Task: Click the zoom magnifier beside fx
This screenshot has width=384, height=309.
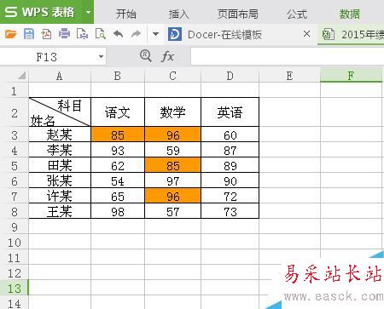Action: [x=146, y=56]
